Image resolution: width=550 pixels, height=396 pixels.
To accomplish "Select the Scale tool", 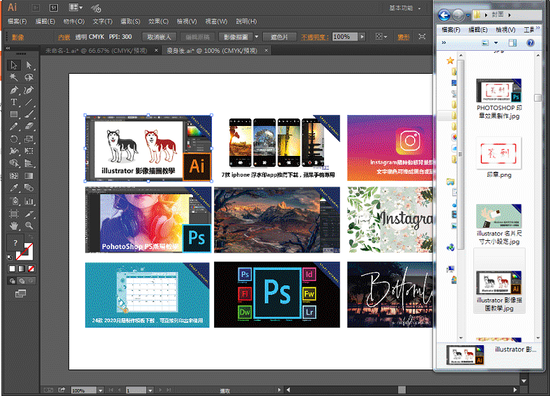I will 29,139.
